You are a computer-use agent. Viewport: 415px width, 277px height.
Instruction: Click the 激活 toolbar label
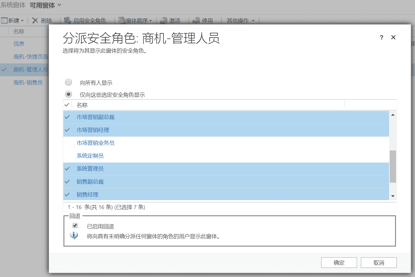[175, 21]
